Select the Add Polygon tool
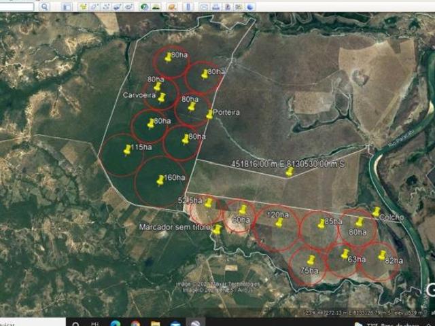Image resolution: width=435 pixels, height=326 pixels. [x=94, y=7]
